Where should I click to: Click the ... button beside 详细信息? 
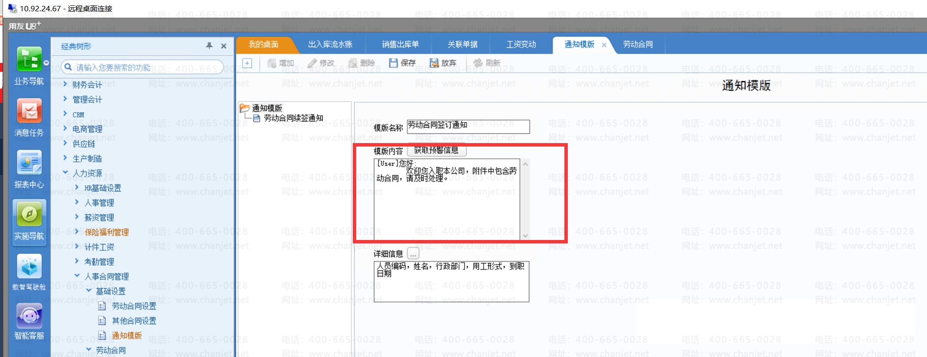tap(413, 254)
